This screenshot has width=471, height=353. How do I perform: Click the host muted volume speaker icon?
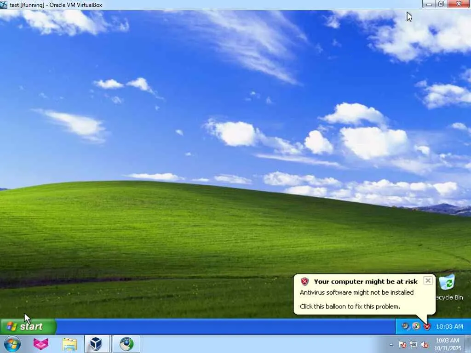coord(425,345)
